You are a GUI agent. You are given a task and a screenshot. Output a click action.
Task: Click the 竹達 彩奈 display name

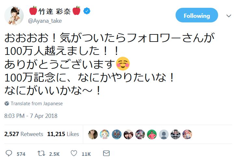(x=55, y=11)
